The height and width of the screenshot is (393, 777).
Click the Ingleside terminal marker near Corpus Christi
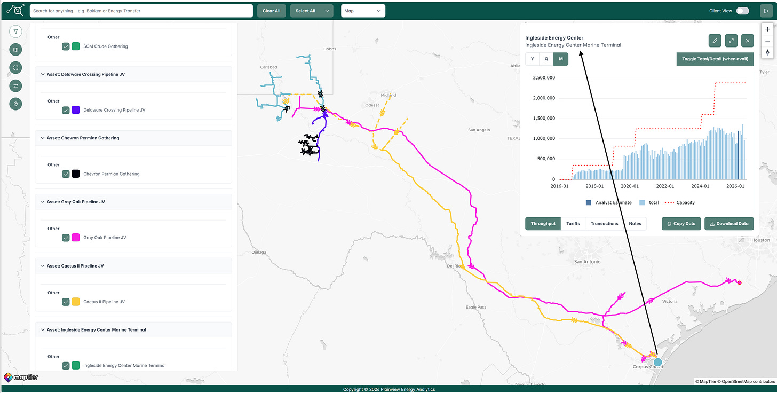click(658, 362)
